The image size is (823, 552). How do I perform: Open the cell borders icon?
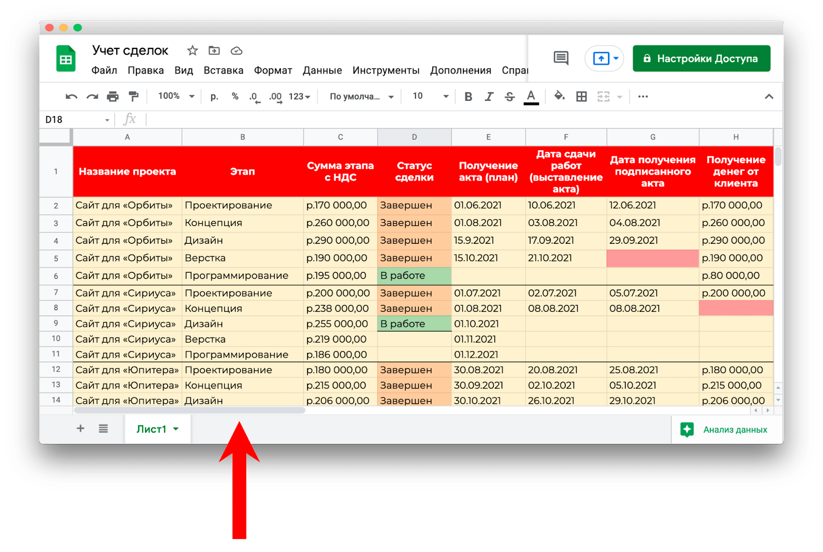pyautogui.click(x=581, y=97)
